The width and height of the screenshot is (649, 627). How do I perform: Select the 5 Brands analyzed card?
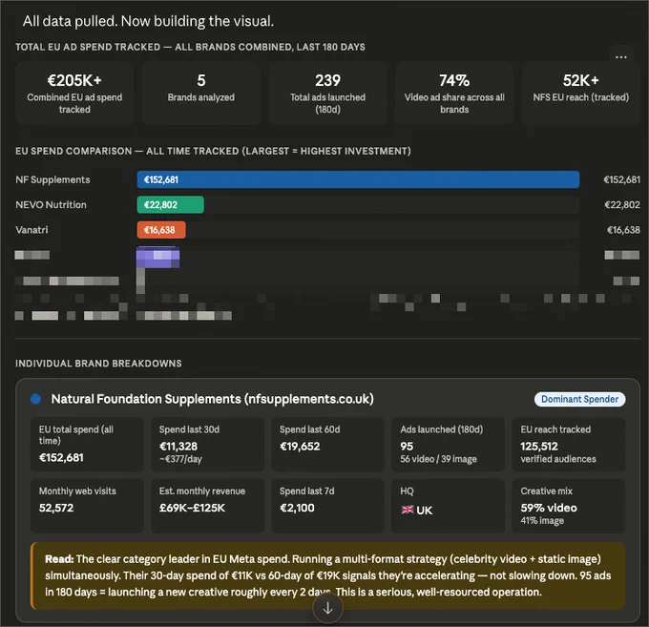click(x=201, y=94)
